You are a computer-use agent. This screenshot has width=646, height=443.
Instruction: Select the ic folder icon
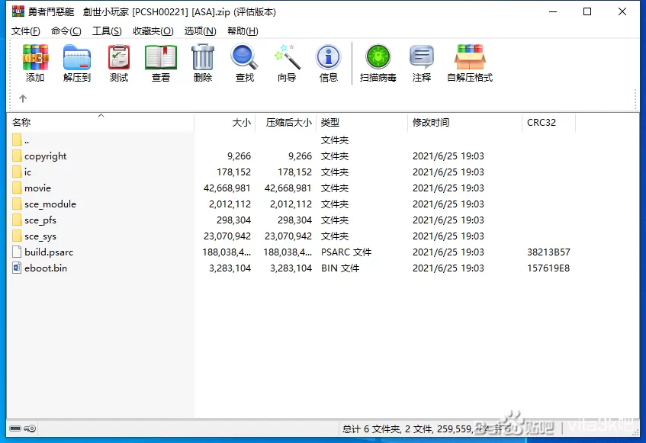pos(17,172)
